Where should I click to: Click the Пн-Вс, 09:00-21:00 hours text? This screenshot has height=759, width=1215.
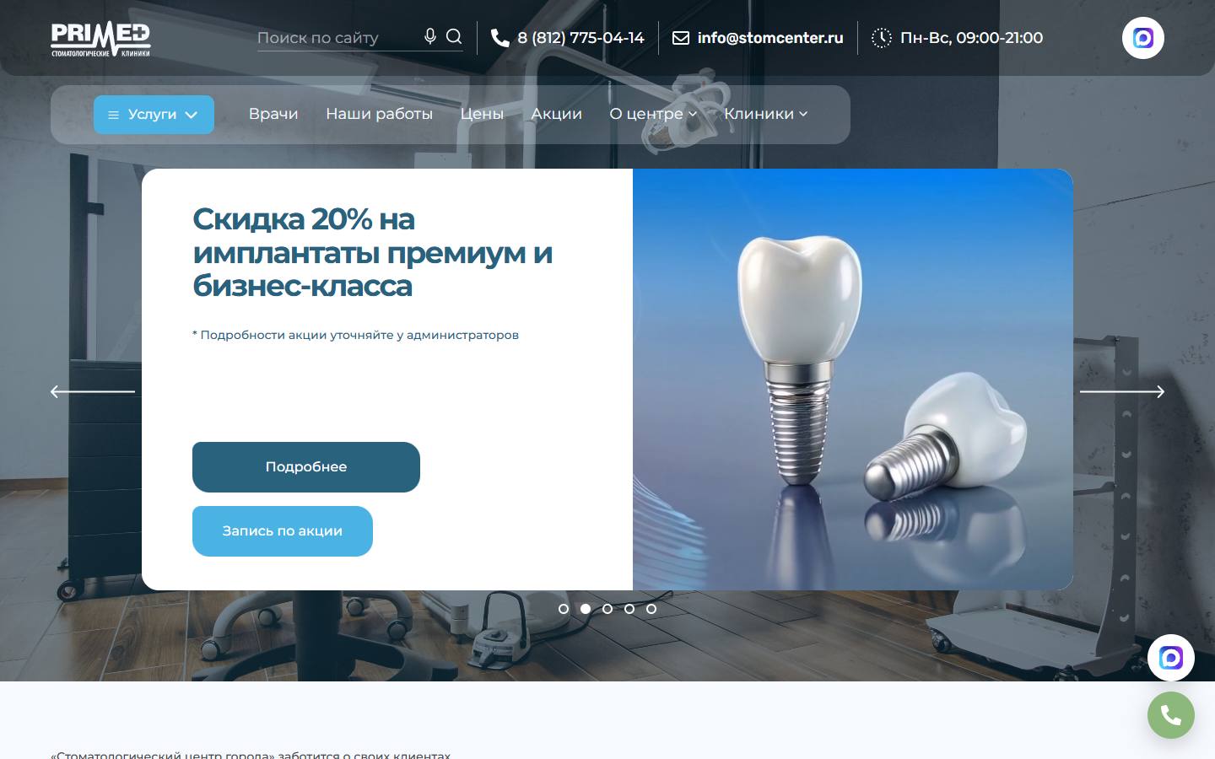[971, 38]
